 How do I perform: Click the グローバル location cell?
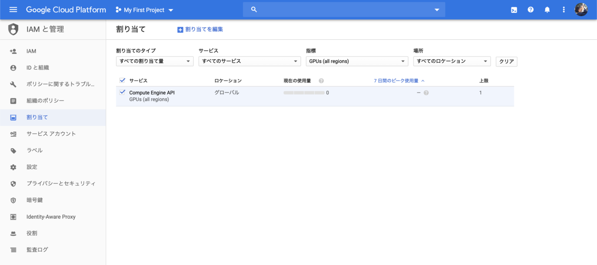point(227,92)
